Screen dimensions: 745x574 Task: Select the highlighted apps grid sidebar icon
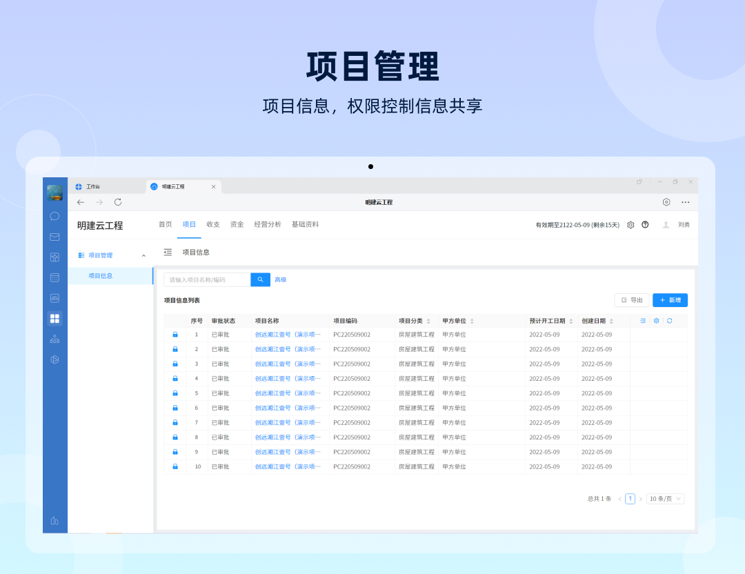54,318
